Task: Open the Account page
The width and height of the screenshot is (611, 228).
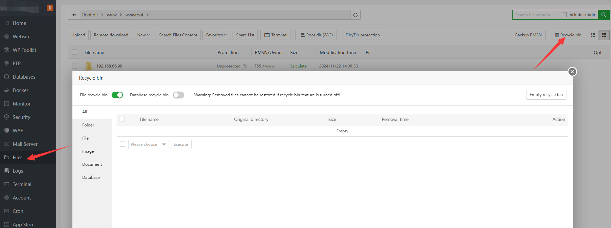Action: (22, 198)
